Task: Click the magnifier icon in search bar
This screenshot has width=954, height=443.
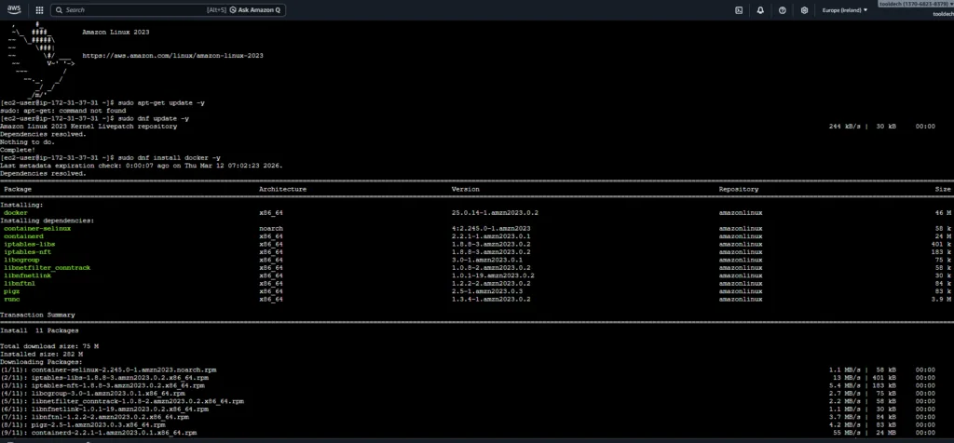Action: 59,10
